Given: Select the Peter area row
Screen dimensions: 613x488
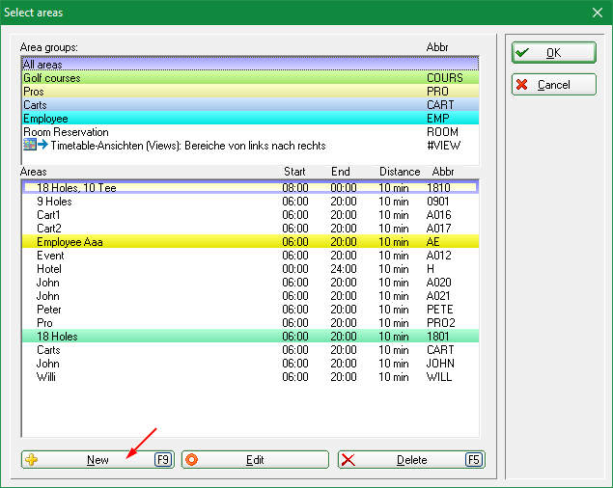Looking at the screenshot, I should (250, 309).
